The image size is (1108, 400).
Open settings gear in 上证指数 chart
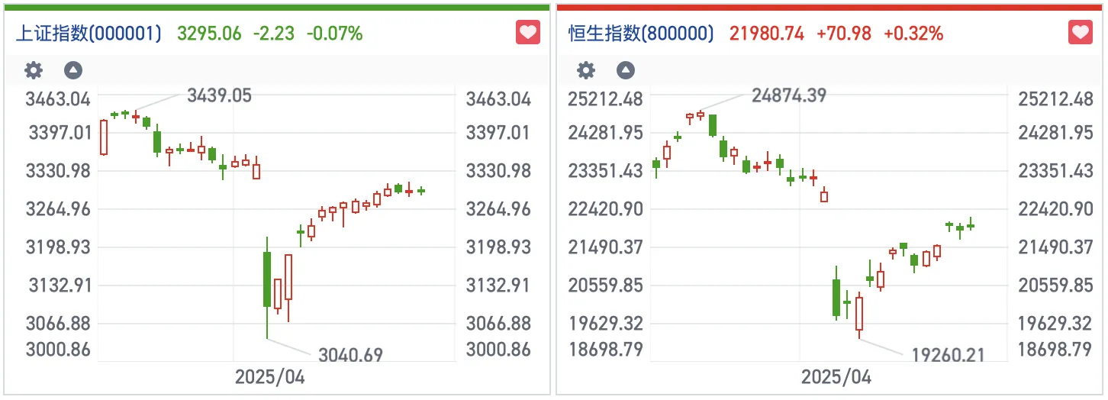pos(34,71)
